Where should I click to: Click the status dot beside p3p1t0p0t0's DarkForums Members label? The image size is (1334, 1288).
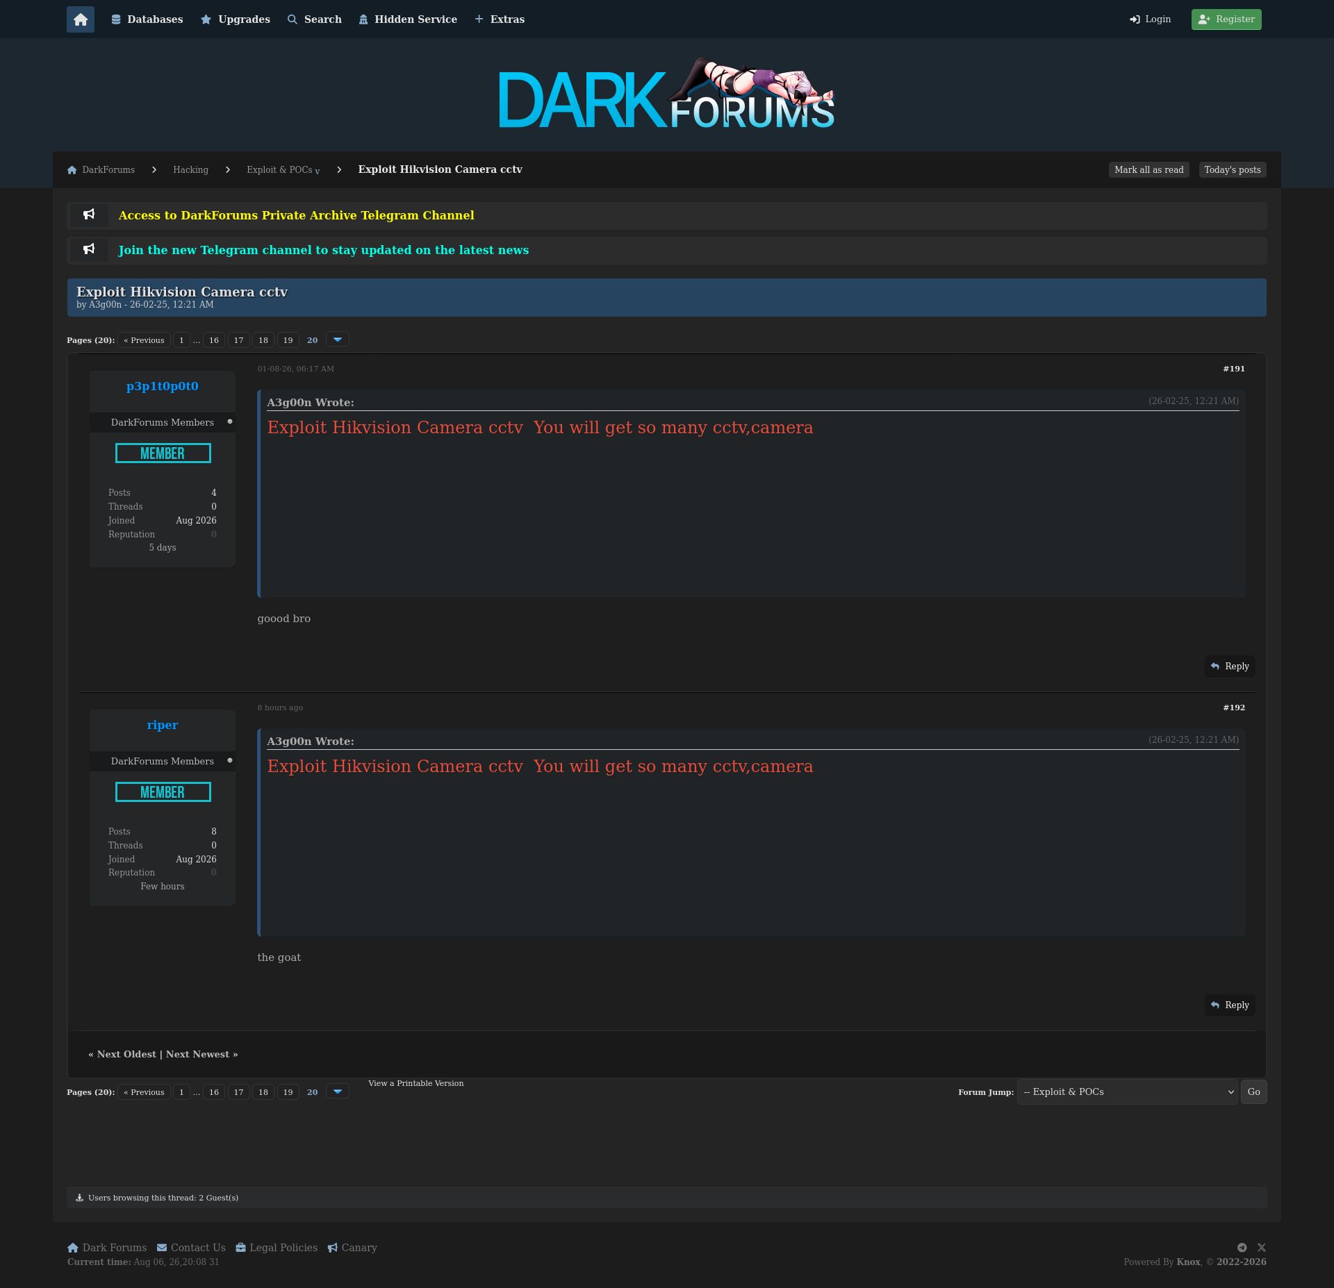coord(230,421)
